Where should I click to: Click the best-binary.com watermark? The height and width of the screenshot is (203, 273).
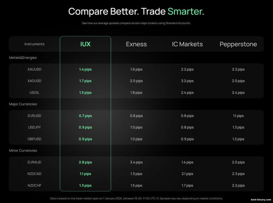pos(260,198)
